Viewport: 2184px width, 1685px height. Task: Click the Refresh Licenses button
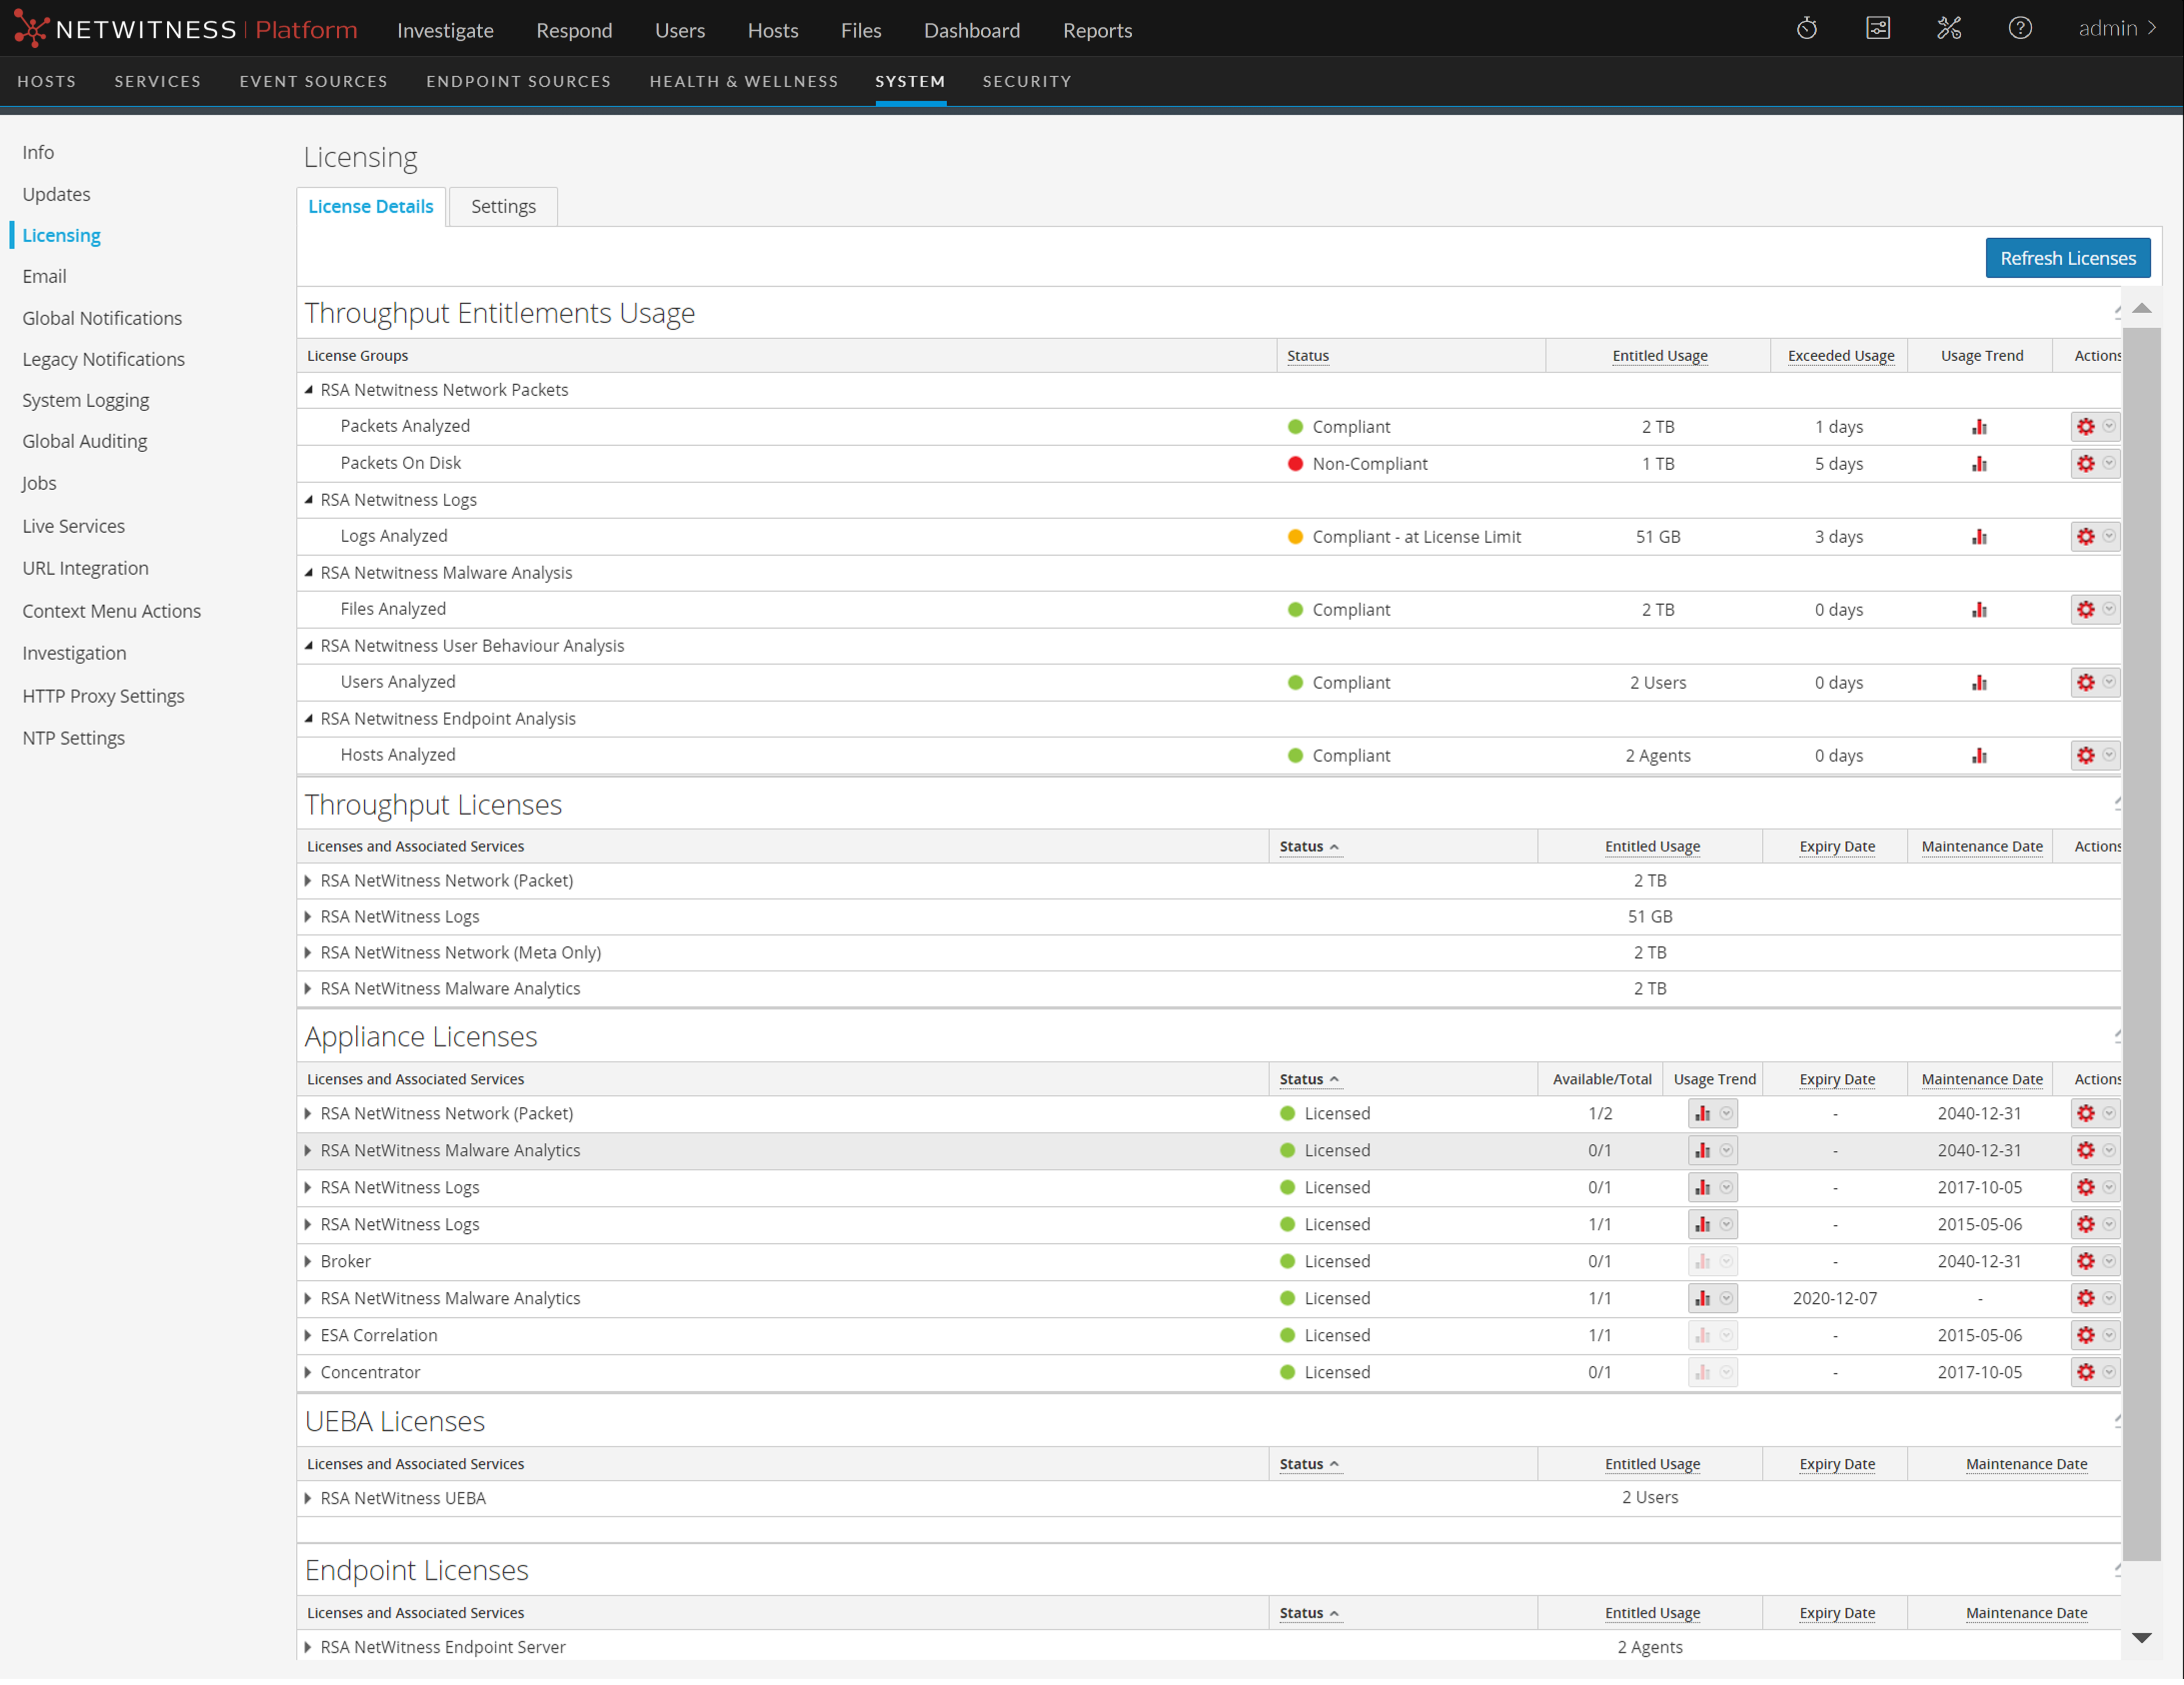[2067, 259]
